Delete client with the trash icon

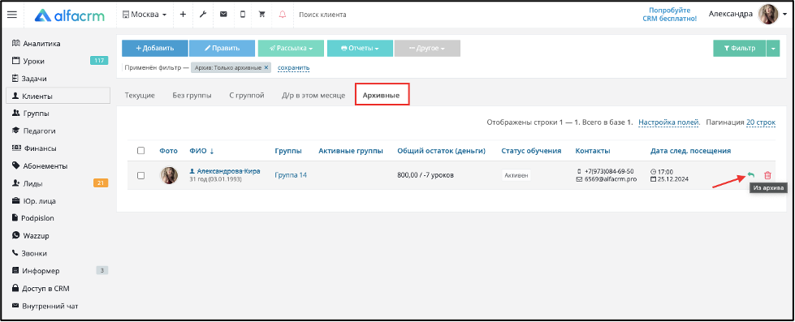pyautogui.click(x=767, y=175)
